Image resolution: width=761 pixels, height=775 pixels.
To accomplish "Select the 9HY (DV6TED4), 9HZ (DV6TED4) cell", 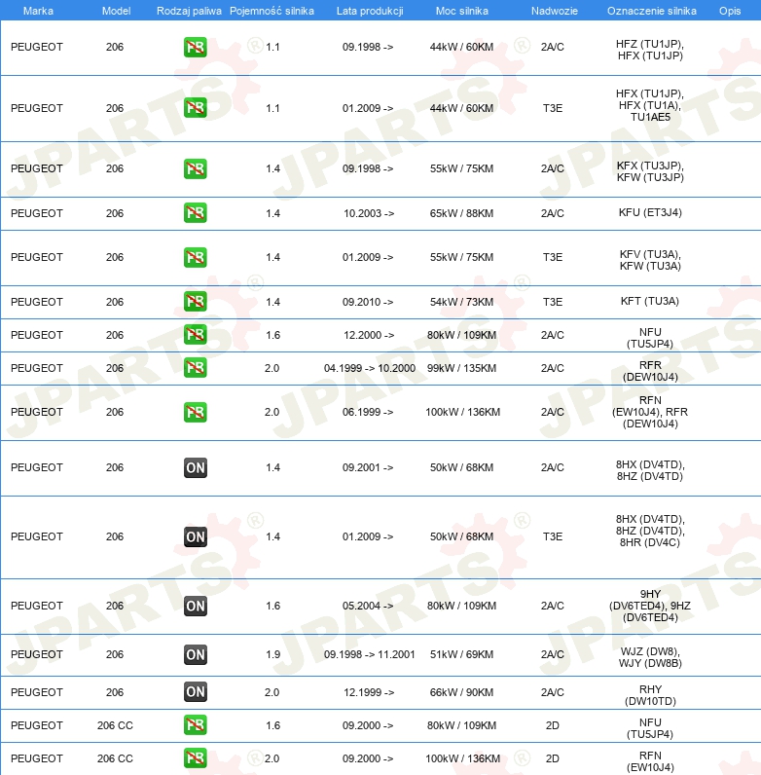I will (650, 606).
